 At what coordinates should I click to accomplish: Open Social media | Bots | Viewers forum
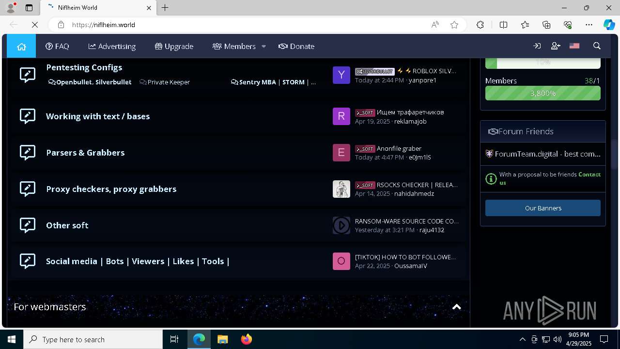pos(138,261)
